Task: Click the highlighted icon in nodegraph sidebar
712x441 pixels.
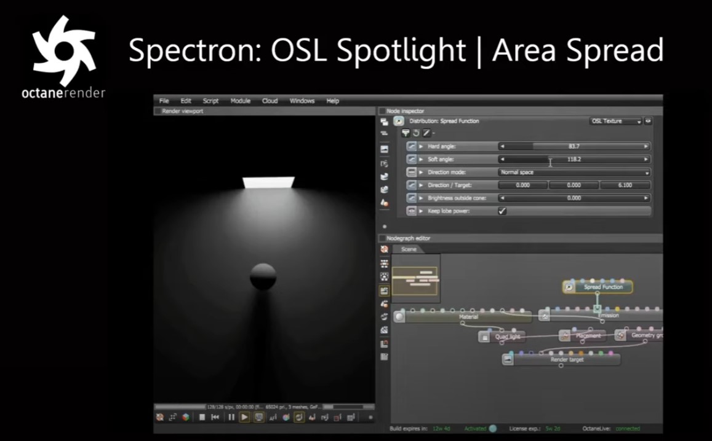Action: click(384, 291)
